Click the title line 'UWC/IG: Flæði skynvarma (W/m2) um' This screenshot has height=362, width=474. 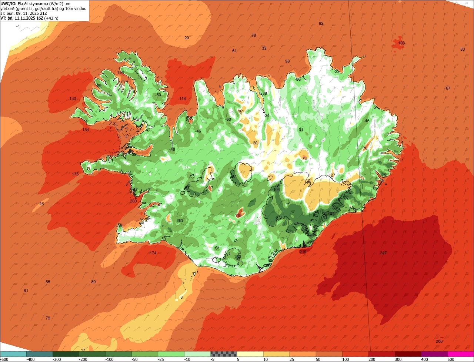coord(36,3)
